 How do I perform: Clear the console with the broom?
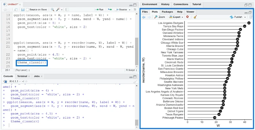click(x=135, y=81)
